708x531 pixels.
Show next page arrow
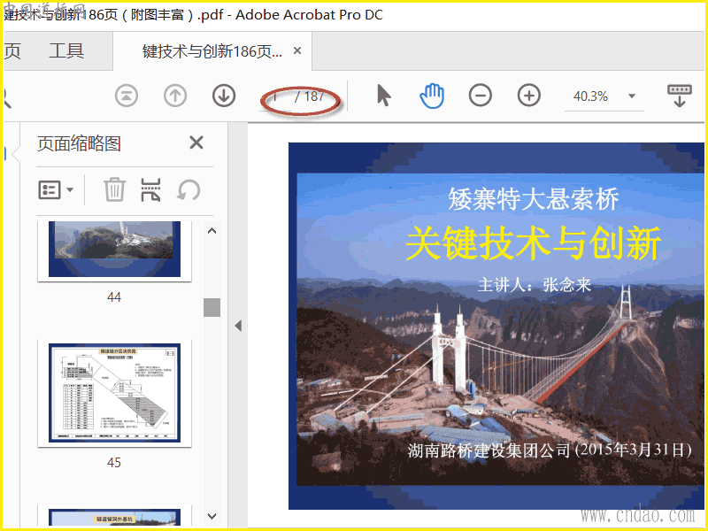coord(224,96)
